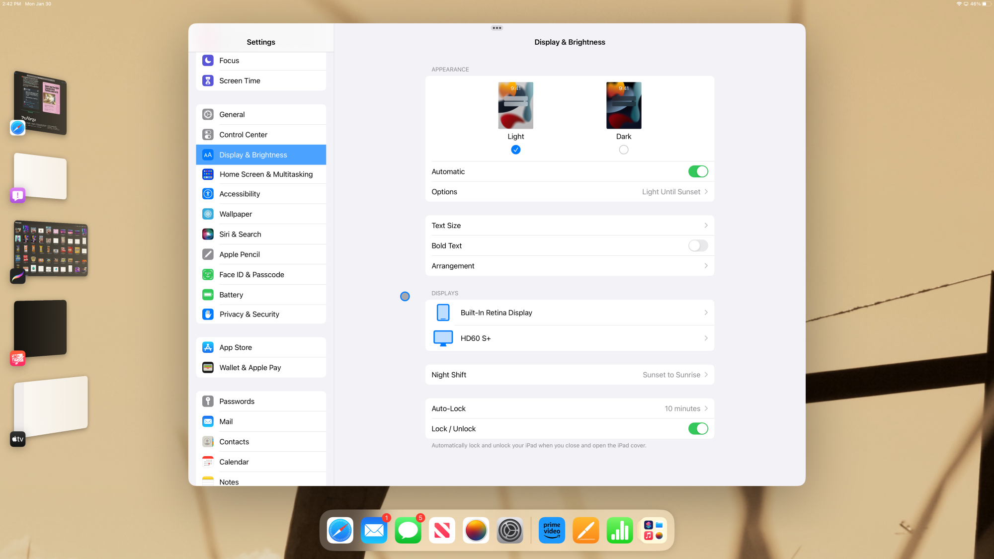Open Mail app in dock
994x559 pixels.
pos(374,530)
